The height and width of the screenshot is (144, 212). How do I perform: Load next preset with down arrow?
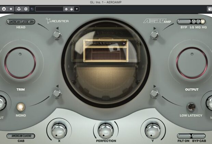coord(71,9)
